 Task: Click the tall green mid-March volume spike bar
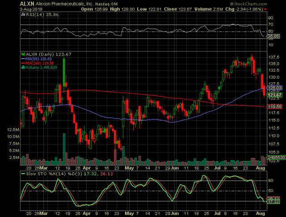[x=64, y=149]
